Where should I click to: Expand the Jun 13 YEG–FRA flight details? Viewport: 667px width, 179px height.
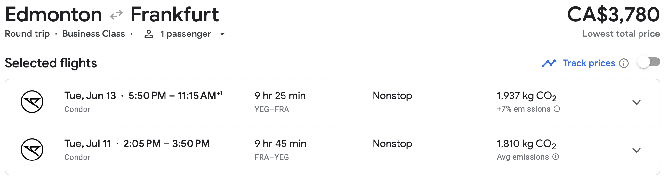[637, 103]
